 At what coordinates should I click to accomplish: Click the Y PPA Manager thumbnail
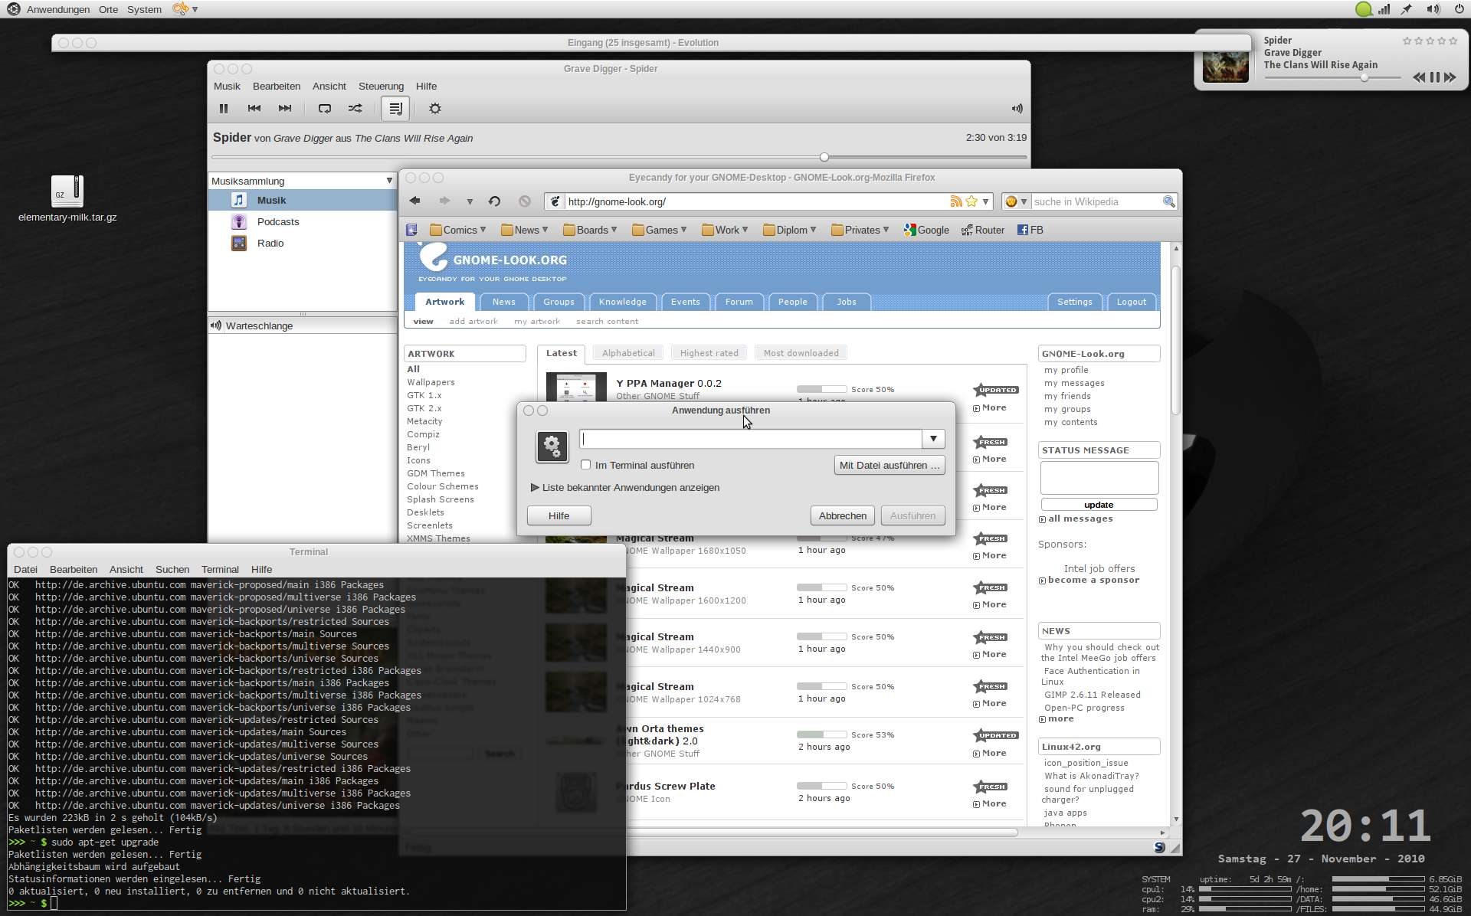pos(576,388)
